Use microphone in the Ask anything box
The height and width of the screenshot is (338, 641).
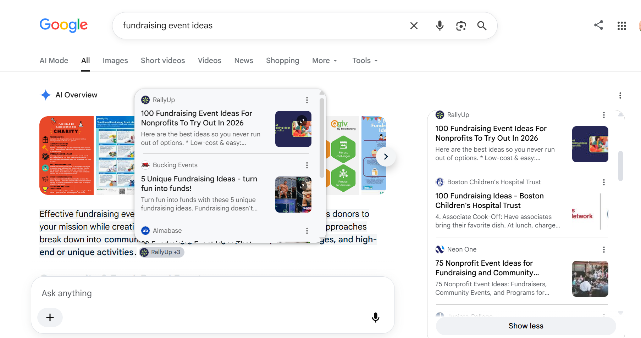376,317
